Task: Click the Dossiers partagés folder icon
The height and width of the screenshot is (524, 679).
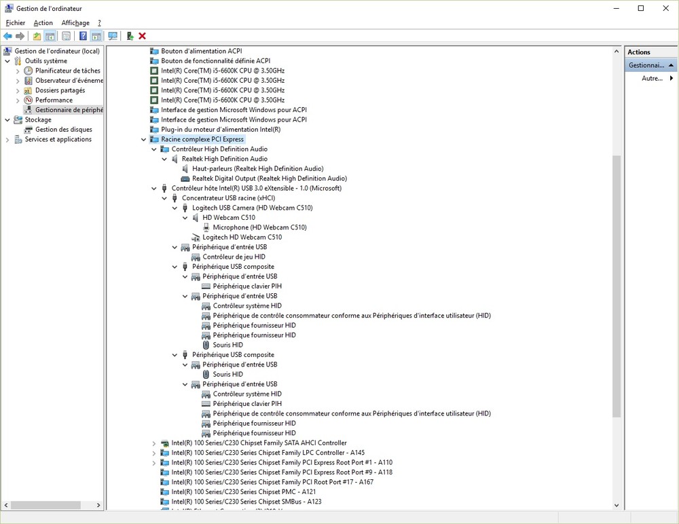Action: click(28, 90)
